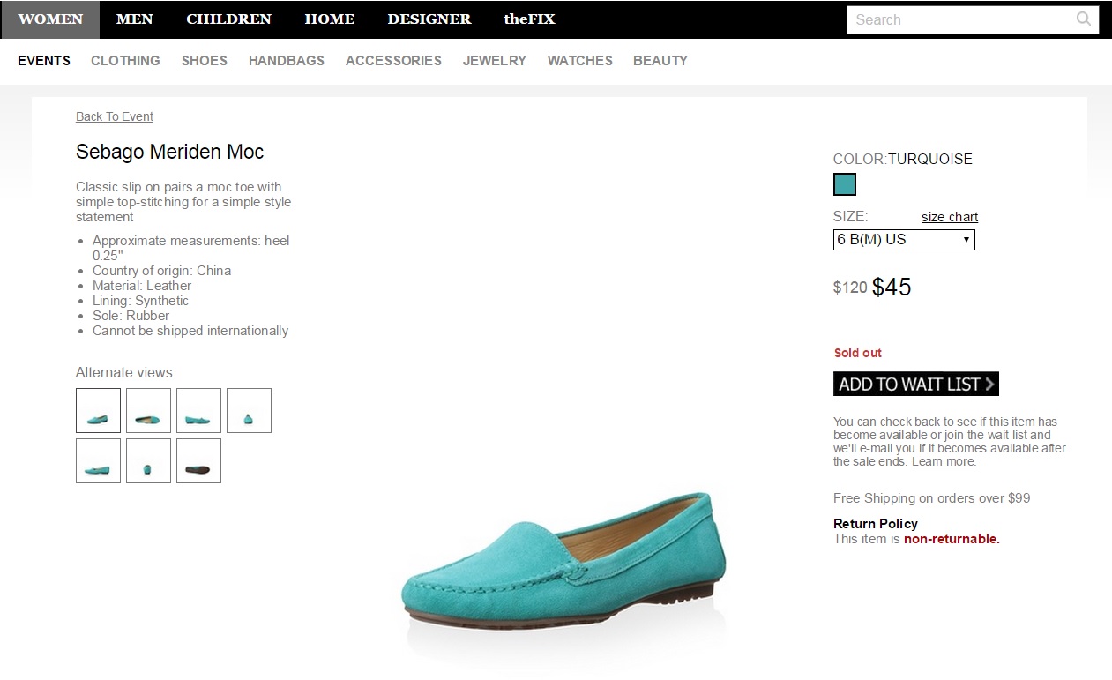Open the HANDBAGS category menu
This screenshot has height=680, width=1112.
[287, 61]
